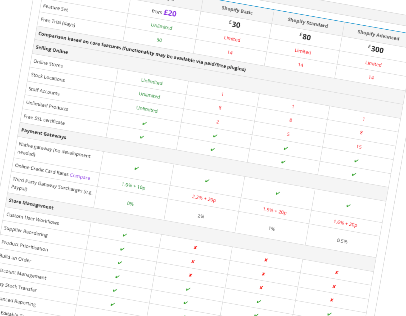
Task: Click 'Unlimited' in the Staff Accounts row
Action: pyautogui.click(x=147, y=109)
